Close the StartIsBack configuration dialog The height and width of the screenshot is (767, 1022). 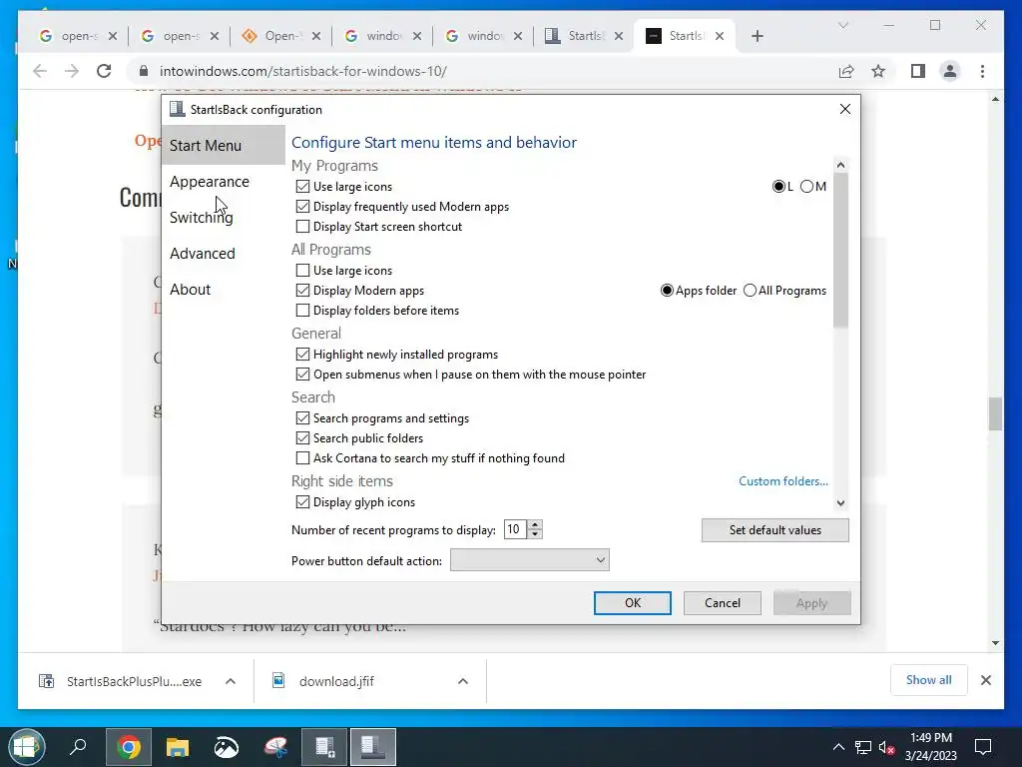pyautogui.click(x=844, y=109)
